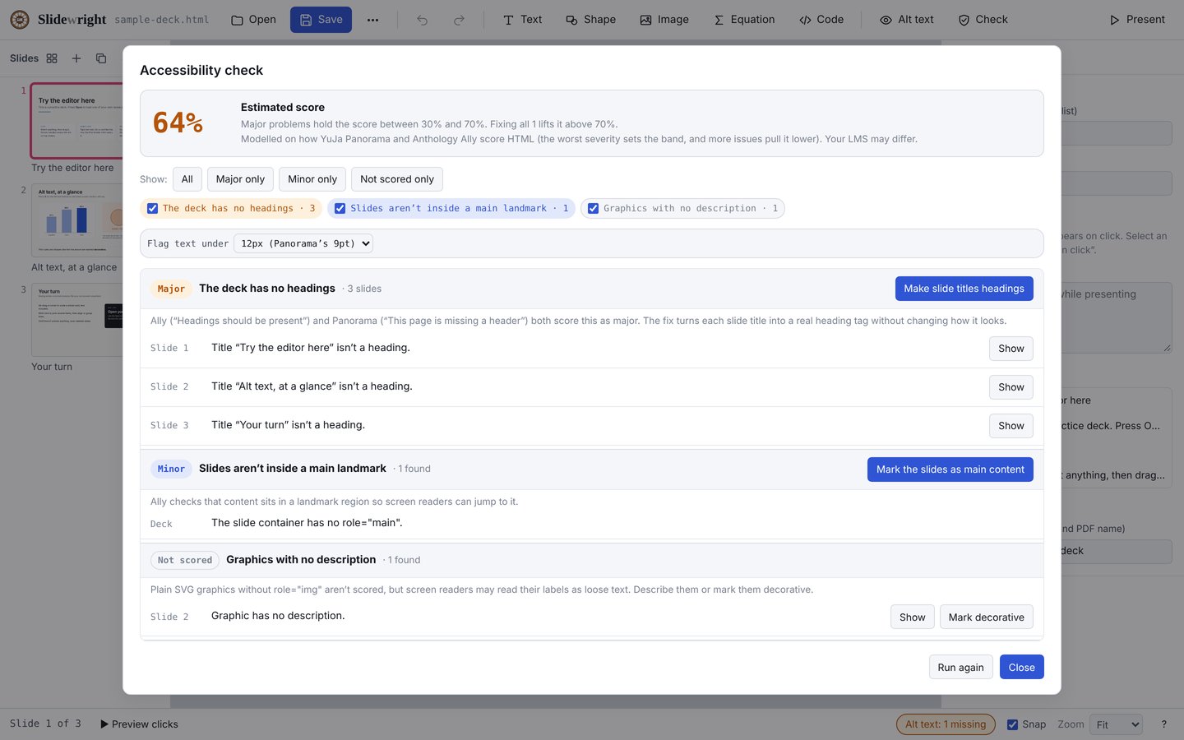Toggle 'The deck has no headings' checkbox
The width and height of the screenshot is (1184, 740).
coord(152,209)
